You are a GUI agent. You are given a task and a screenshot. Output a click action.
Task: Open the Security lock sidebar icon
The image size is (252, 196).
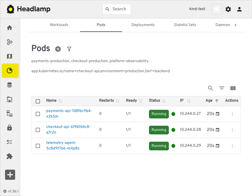10,128
